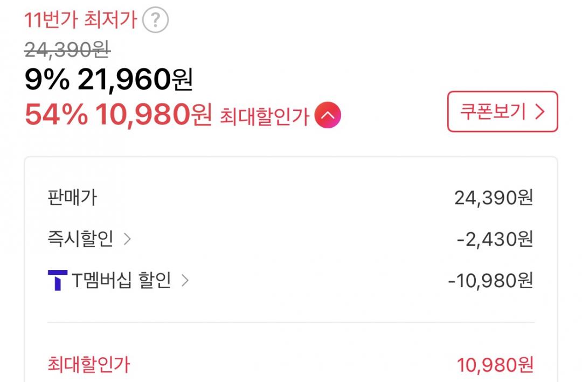Tap the 11번가 최저가 label
Image resolution: width=582 pixels, height=382 pixels.
80,20
